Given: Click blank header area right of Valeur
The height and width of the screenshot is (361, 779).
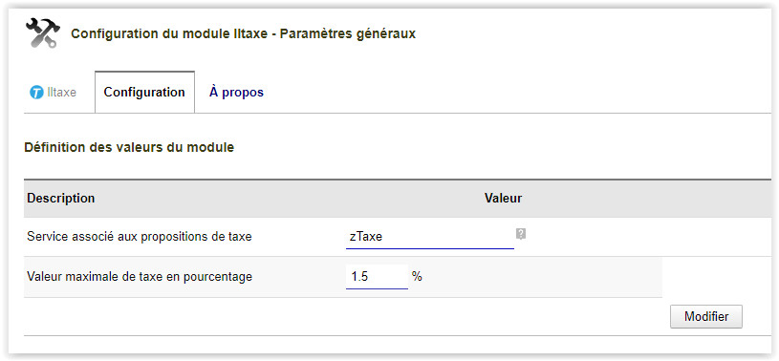Looking at the screenshot, I should tap(646, 198).
